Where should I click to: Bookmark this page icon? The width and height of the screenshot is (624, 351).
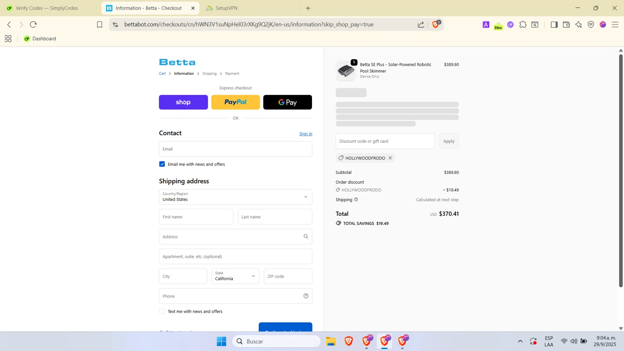click(x=99, y=25)
